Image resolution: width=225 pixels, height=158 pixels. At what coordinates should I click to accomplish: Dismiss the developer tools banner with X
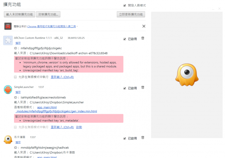pos(144,26)
